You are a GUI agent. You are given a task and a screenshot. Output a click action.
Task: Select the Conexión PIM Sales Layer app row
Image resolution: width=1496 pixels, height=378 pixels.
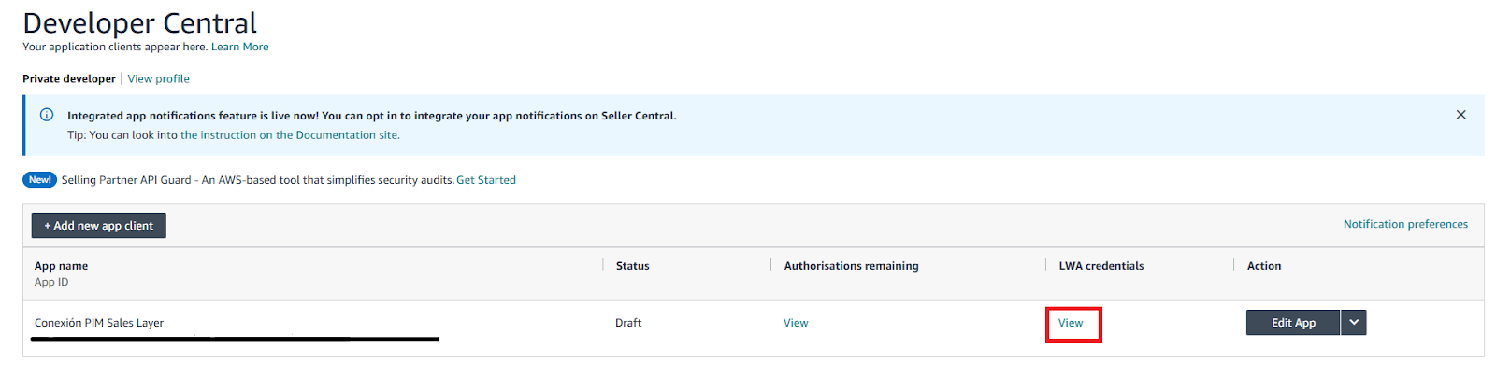[99, 323]
